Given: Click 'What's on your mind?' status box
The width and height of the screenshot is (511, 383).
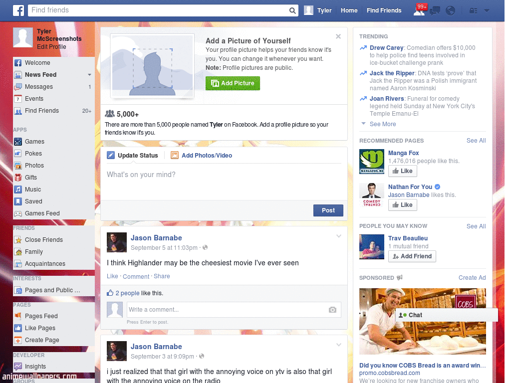Looking at the screenshot, I should pyautogui.click(x=224, y=183).
